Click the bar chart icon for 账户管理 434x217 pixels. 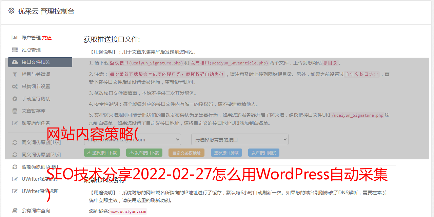coord(15,38)
